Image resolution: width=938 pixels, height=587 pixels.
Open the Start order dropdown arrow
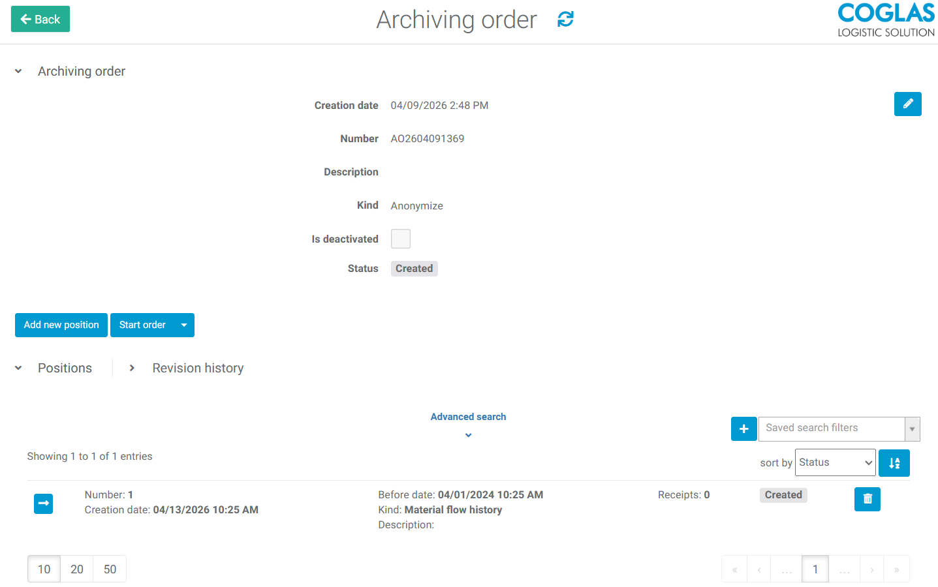(x=183, y=325)
